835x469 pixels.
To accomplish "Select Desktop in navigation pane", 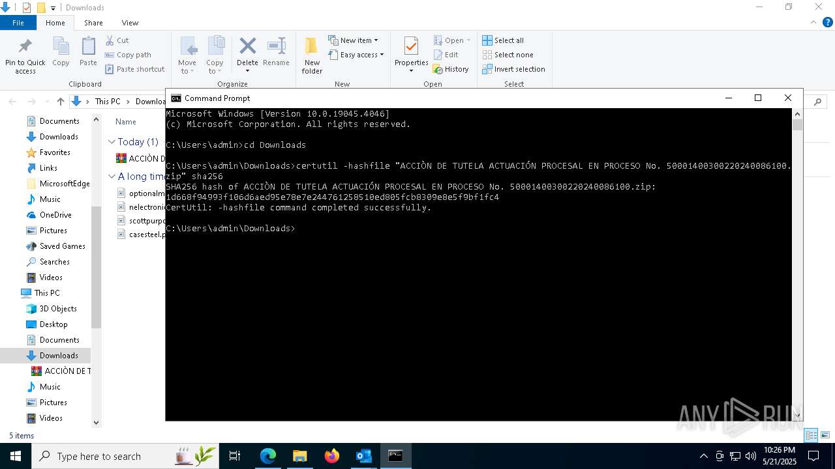I will pyautogui.click(x=53, y=324).
